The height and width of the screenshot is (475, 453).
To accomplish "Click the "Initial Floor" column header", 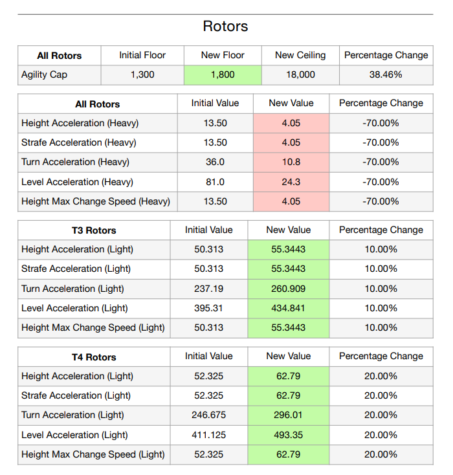I will tap(142, 55).
